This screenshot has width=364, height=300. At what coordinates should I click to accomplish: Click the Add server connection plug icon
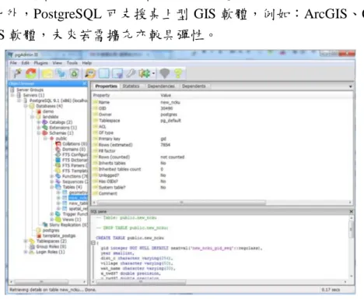[17, 73]
